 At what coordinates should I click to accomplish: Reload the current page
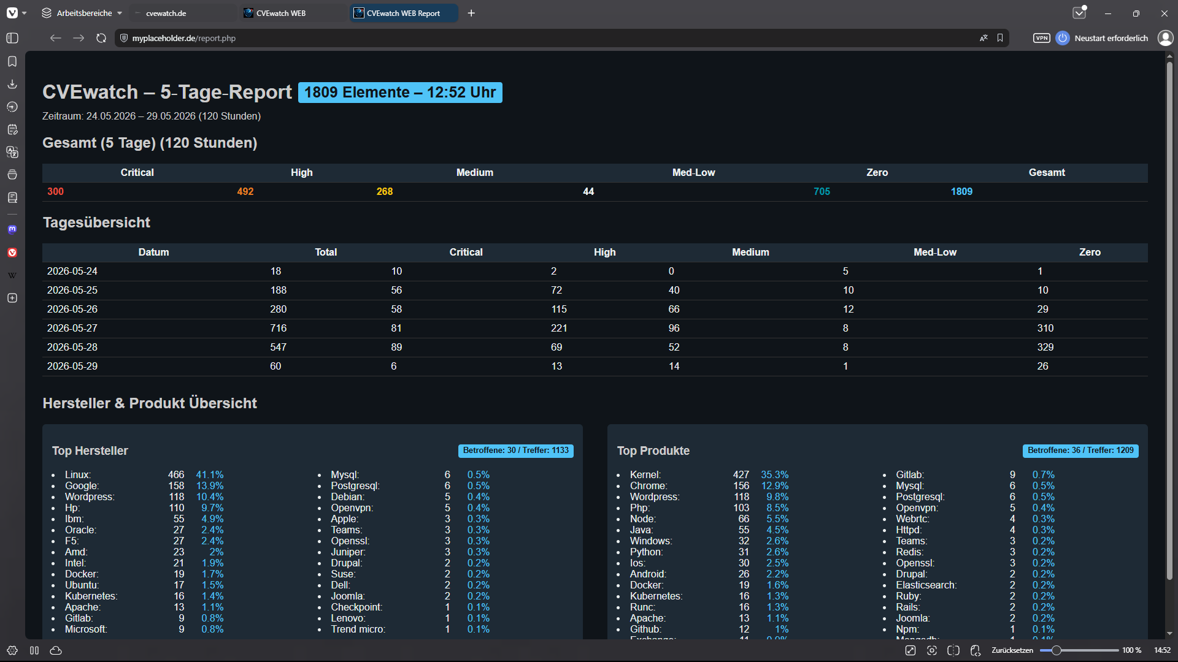pyautogui.click(x=101, y=38)
